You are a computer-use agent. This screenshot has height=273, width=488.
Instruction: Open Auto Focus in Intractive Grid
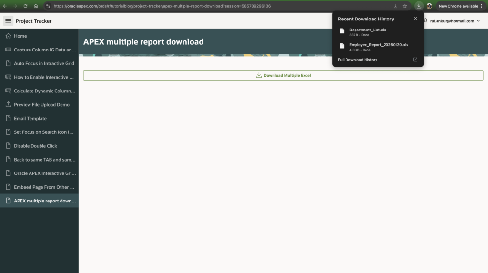coord(39,63)
